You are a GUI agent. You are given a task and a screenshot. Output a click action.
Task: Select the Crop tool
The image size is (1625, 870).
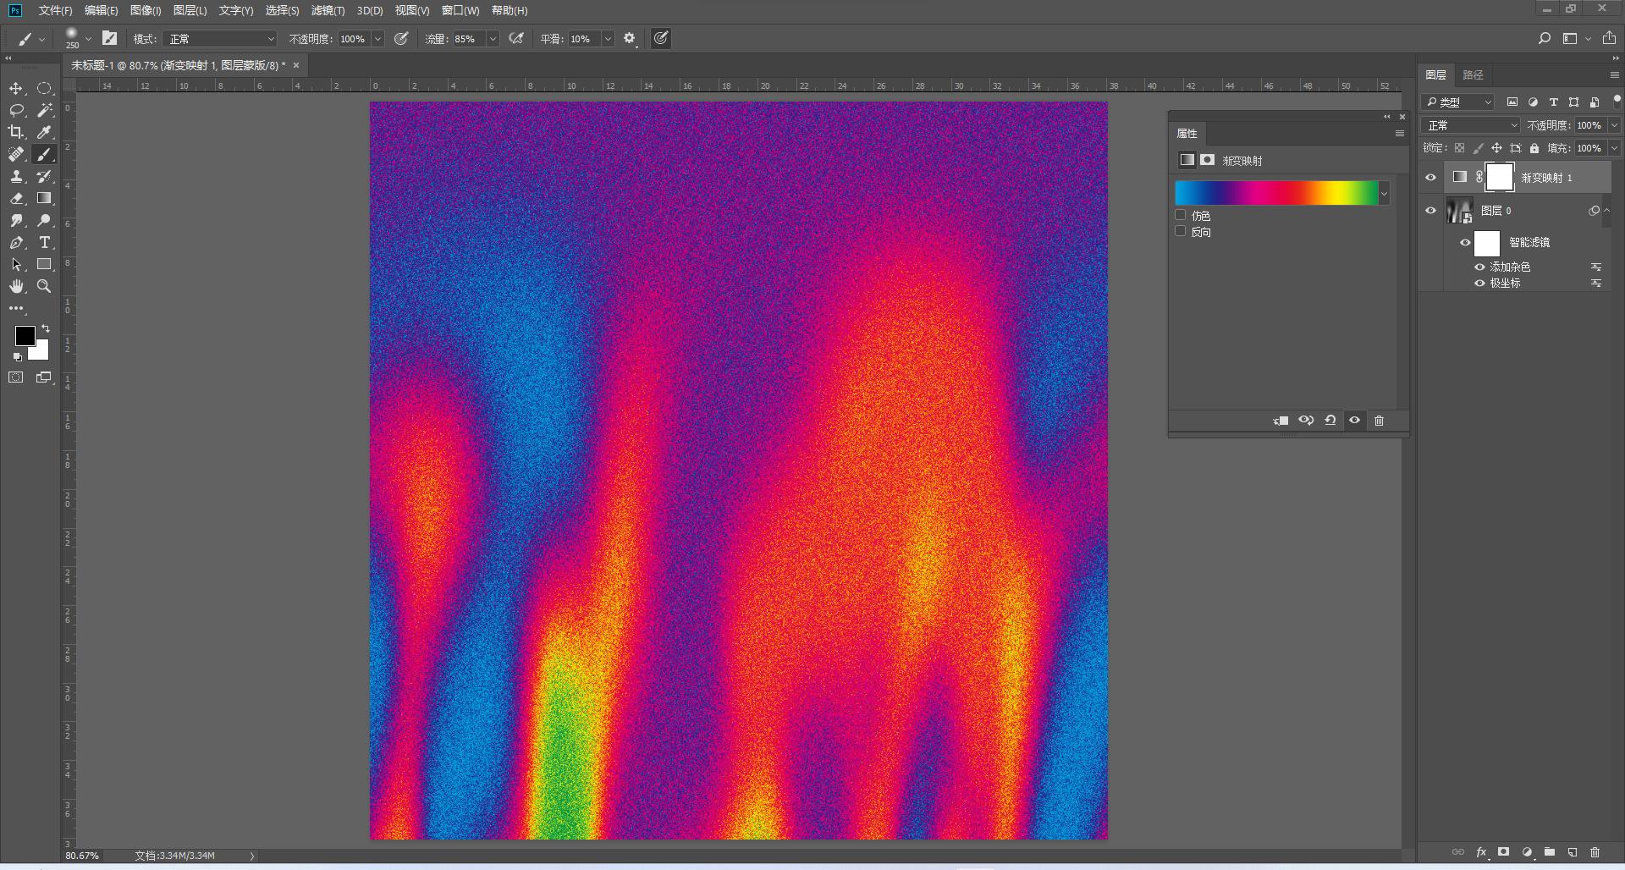[16, 132]
